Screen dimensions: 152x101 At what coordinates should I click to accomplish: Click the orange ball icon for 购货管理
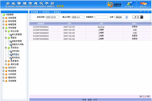[6, 21]
